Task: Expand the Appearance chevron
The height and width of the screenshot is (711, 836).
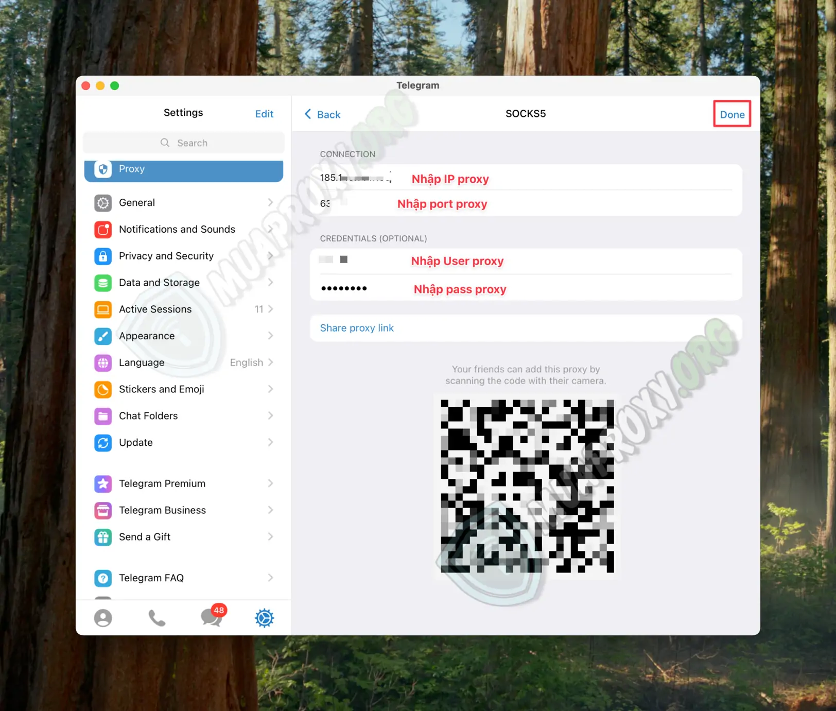Action: [270, 336]
